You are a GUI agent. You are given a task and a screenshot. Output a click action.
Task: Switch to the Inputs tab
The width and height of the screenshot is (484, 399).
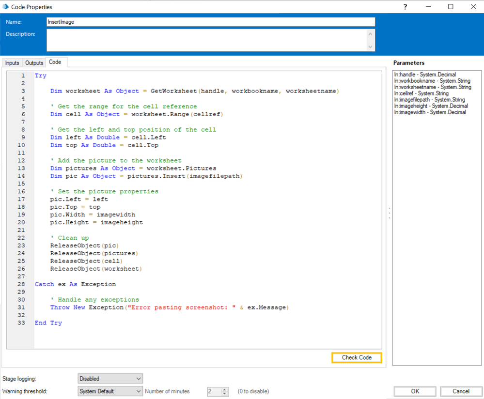(12, 63)
